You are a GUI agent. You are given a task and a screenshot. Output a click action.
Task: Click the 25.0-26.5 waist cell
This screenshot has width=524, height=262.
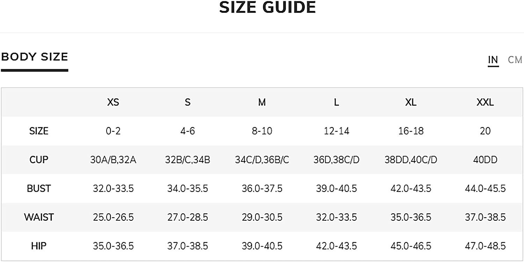tap(113, 217)
